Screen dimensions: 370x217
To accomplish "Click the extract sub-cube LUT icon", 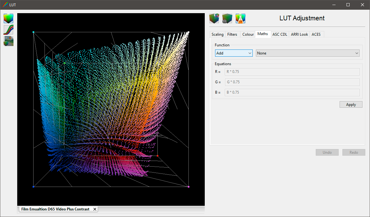I will pyautogui.click(x=214, y=18).
